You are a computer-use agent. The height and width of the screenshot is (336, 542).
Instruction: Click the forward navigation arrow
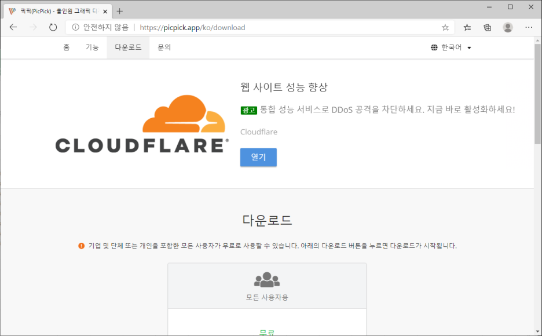pyautogui.click(x=33, y=27)
